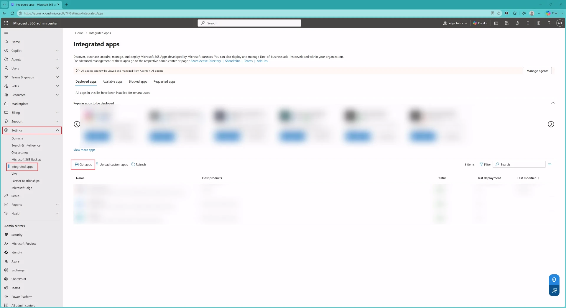Screen dimensions: 566x308
Task: Open the Azure Active Directory link
Action: point(205,61)
